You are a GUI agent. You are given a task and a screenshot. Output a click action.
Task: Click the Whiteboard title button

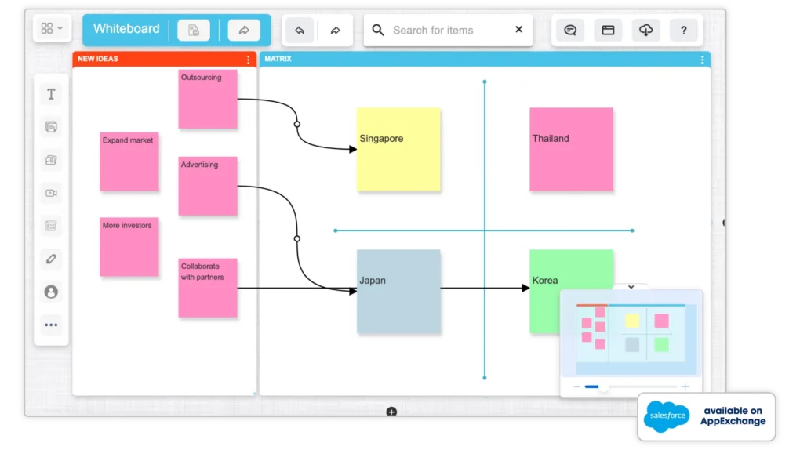126,29
